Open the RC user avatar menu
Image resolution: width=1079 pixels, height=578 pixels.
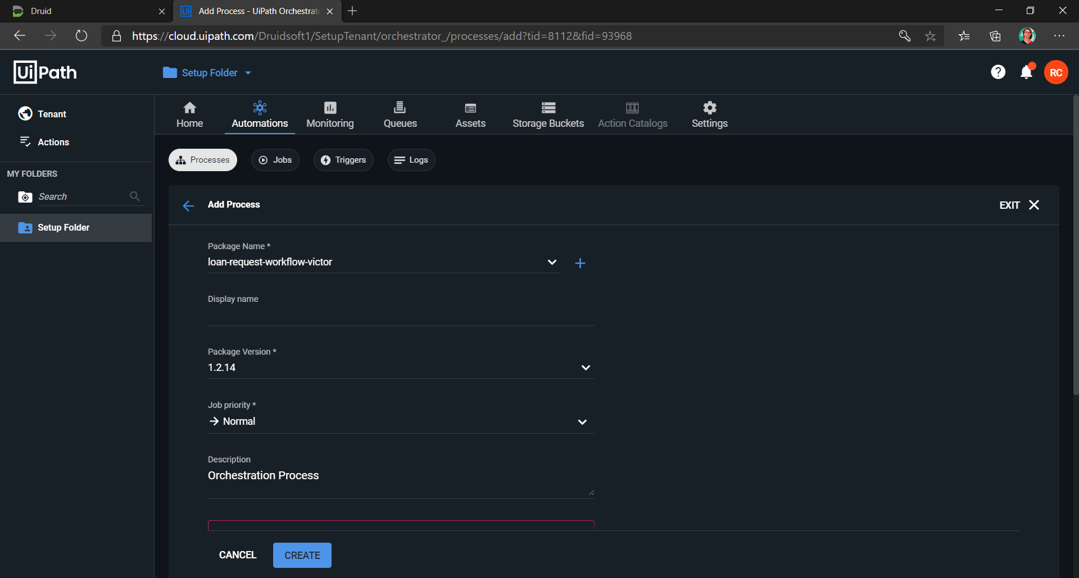point(1056,72)
